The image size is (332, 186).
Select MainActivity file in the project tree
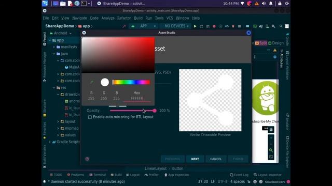(72, 67)
